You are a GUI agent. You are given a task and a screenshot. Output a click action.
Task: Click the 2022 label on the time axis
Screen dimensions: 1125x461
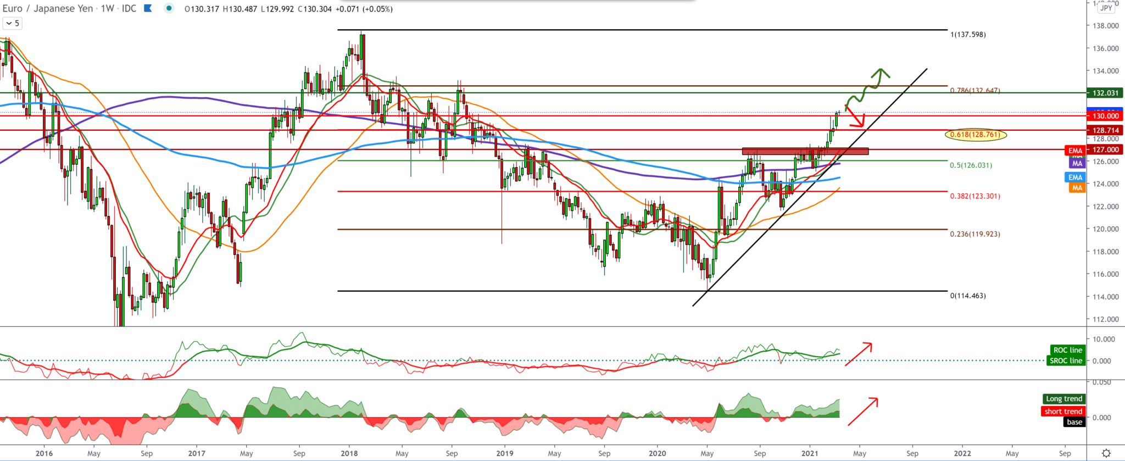(x=962, y=453)
